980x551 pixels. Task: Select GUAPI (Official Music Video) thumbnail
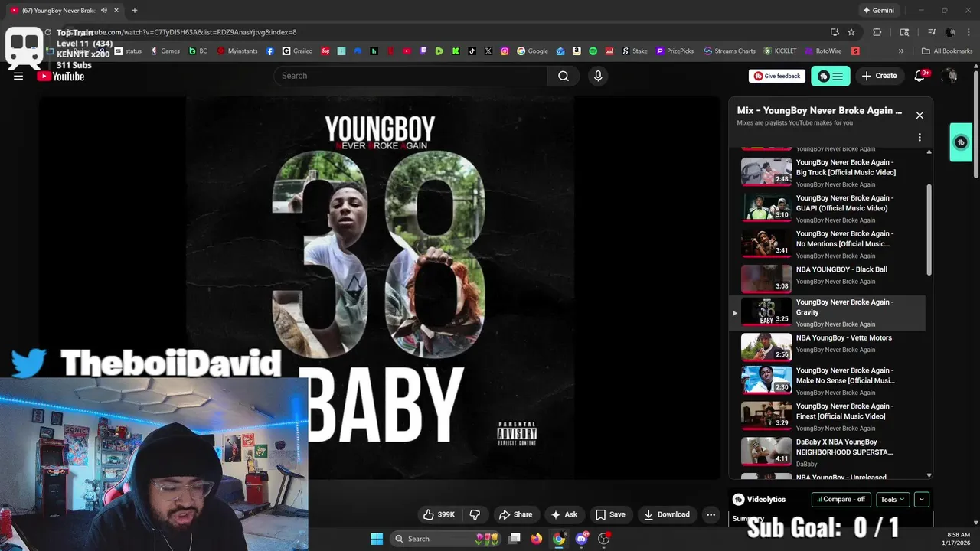click(766, 207)
